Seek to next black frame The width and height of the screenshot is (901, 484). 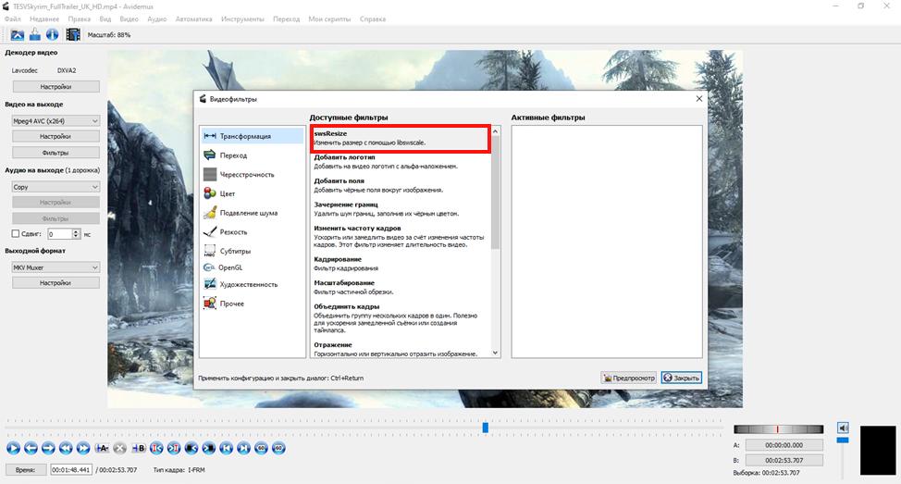(208, 448)
